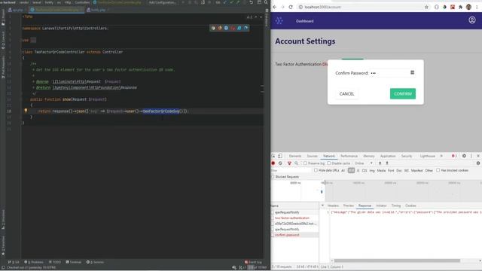Select the inspect element picker icon
482x271 pixels.
coord(273,156)
